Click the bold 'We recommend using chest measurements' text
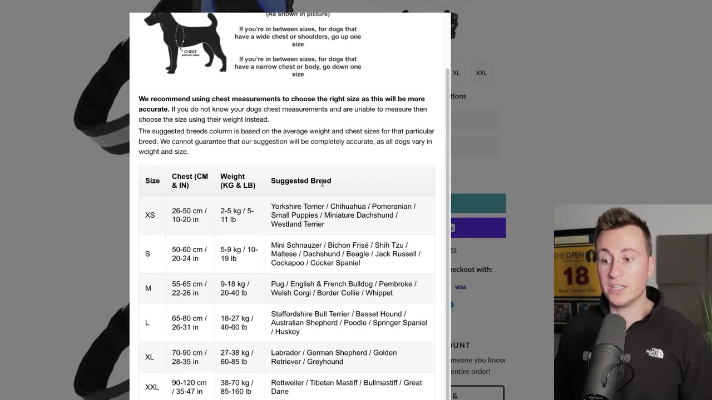Viewport: 712px width, 400px height. coord(281,104)
